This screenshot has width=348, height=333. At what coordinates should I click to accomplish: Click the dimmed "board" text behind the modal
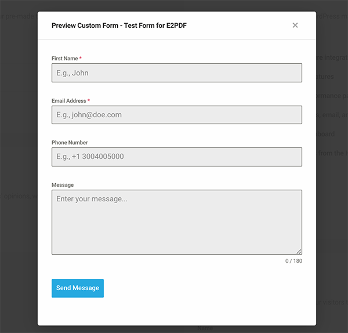pyautogui.click(x=326, y=134)
